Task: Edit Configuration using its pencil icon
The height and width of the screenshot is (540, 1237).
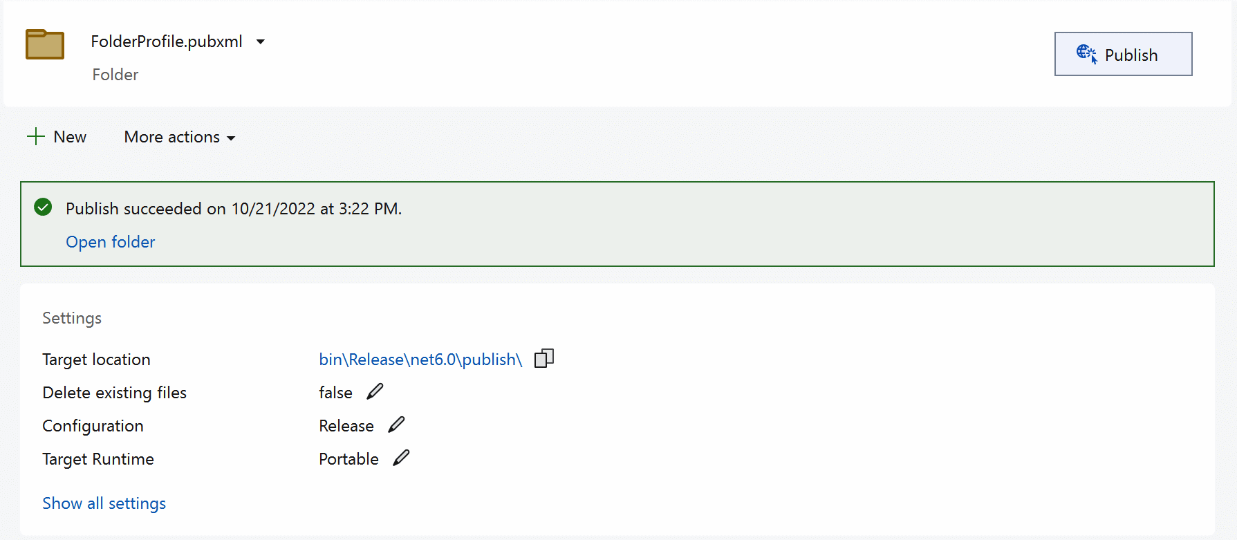Action: coord(396,424)
